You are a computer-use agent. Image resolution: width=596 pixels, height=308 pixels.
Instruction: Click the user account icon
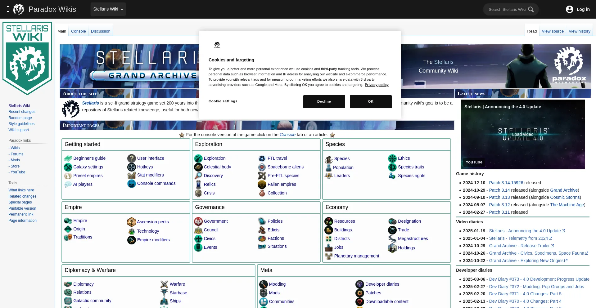point(570,9)
